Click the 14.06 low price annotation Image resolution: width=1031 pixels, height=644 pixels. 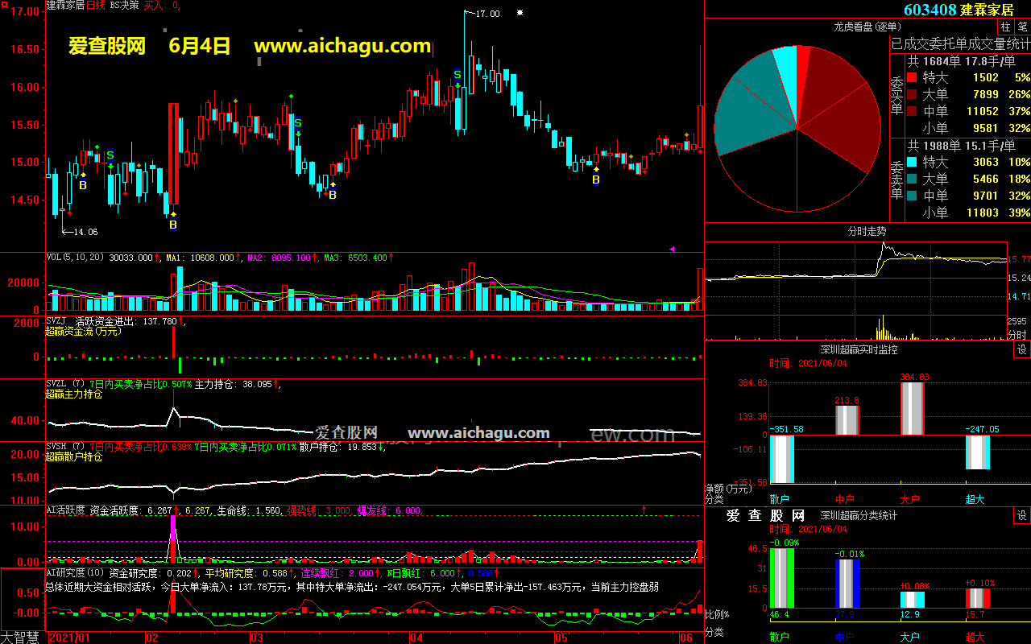[86, 232]
